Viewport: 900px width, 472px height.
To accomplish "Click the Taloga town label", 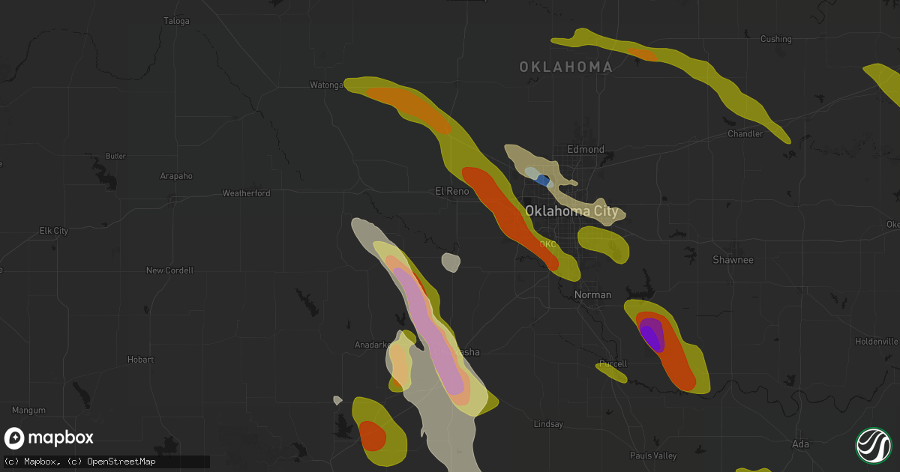I will tap(176, 21).
